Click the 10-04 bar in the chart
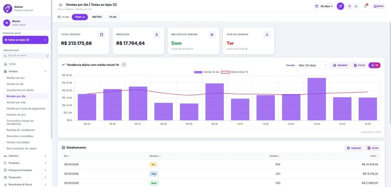 coord(316,99)
